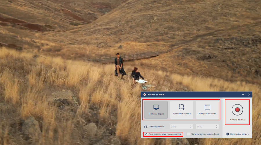Screen dimensions: 261x145
Task: Pick the Выбранное окно window icon
Action: tap(207, 107)
